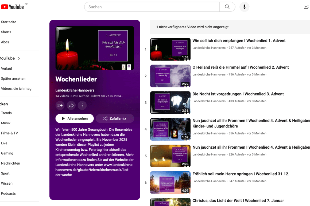The image size is (310, 206).
Task: Activate voice search via the microphone icon
Action: pyautogui.click(x=244, y=7)
